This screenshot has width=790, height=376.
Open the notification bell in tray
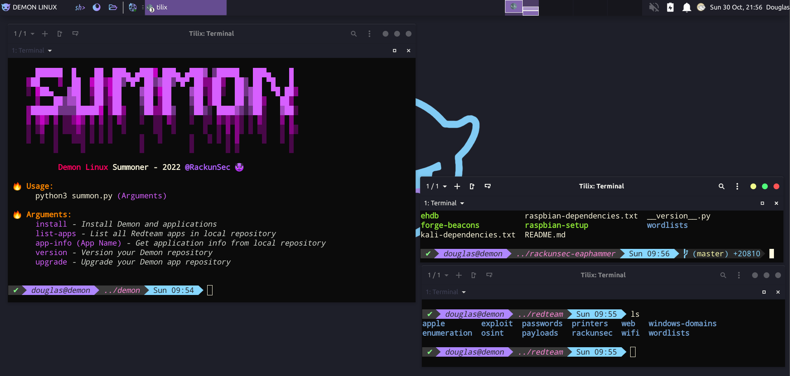coord(687,7)
